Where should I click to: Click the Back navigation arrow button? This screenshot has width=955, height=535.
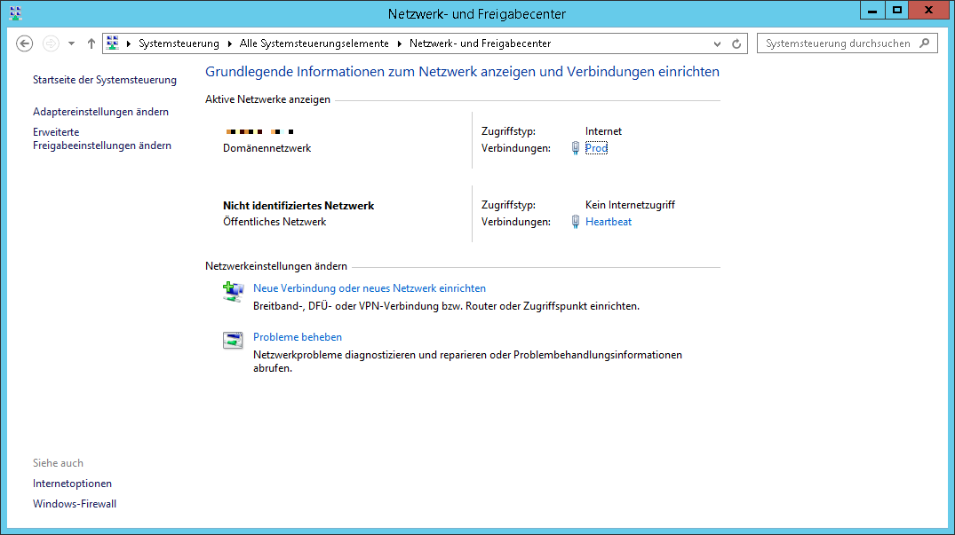pos(25,43)
